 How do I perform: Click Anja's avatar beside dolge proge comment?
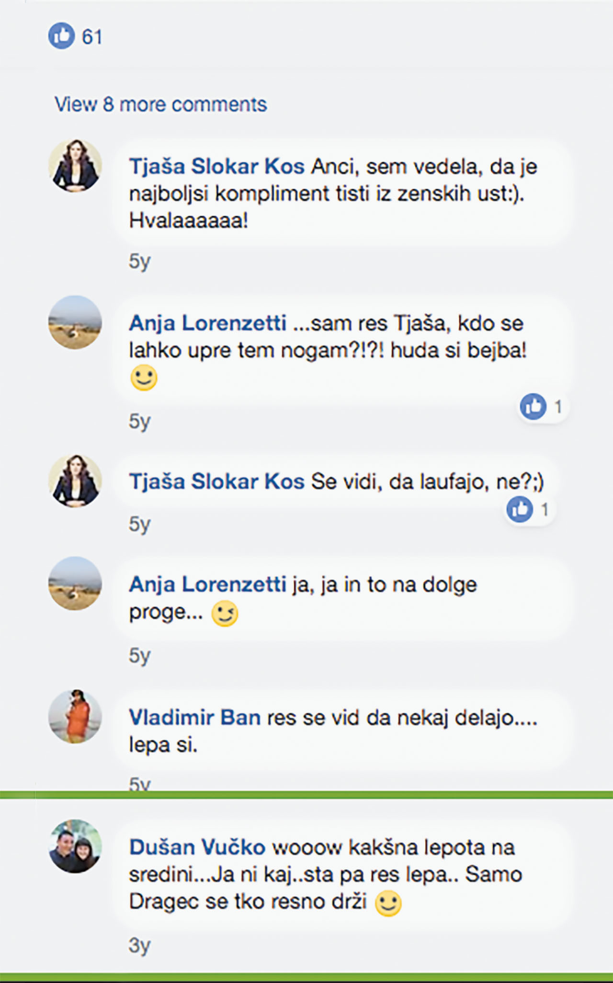[75, 583]
